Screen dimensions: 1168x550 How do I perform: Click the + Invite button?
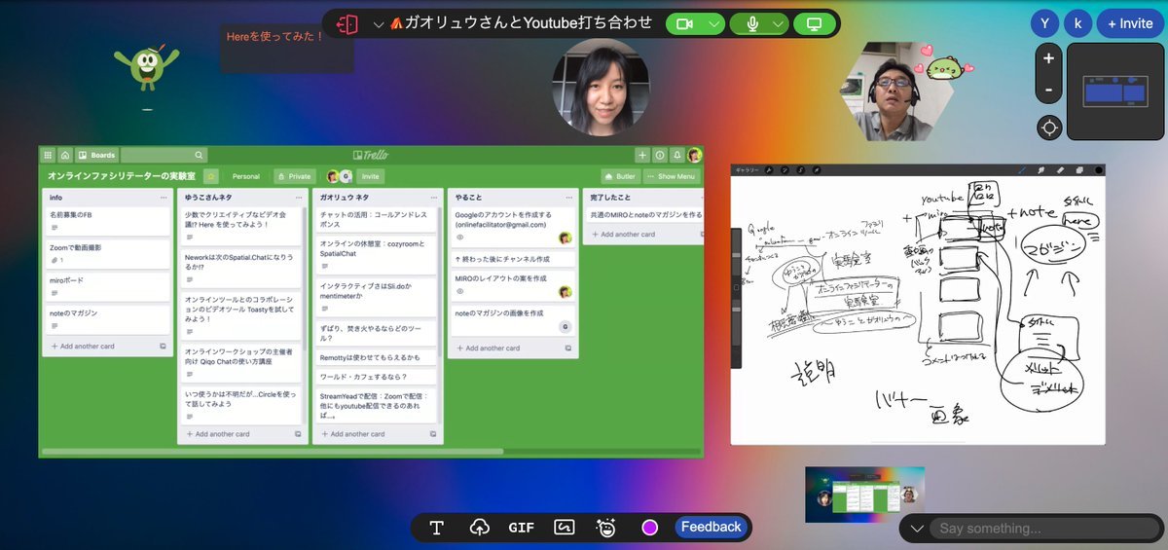(1129, 23)
